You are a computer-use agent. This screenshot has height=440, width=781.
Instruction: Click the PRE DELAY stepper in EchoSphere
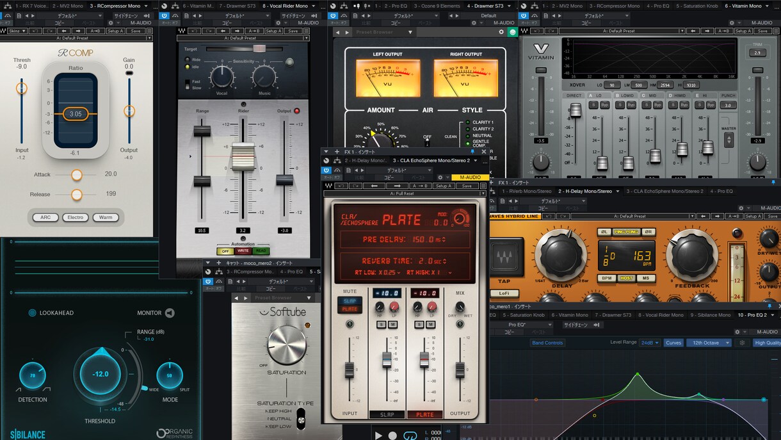pyautogui.click(x=445, y=240)
